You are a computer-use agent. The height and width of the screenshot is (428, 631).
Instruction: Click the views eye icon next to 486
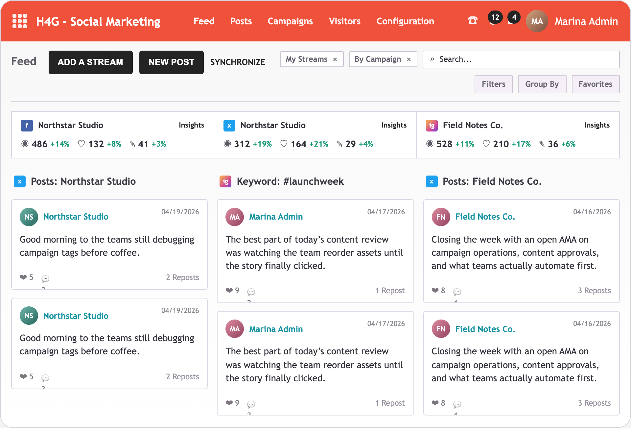click(x=25, y=144)
